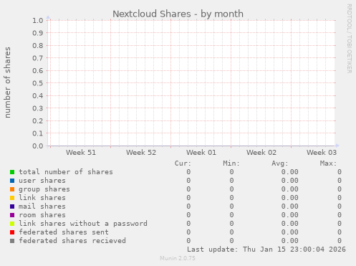Click the purple room shares color swatch
The width and height of the screenshot is (356, 266).
tap(12, 215)
